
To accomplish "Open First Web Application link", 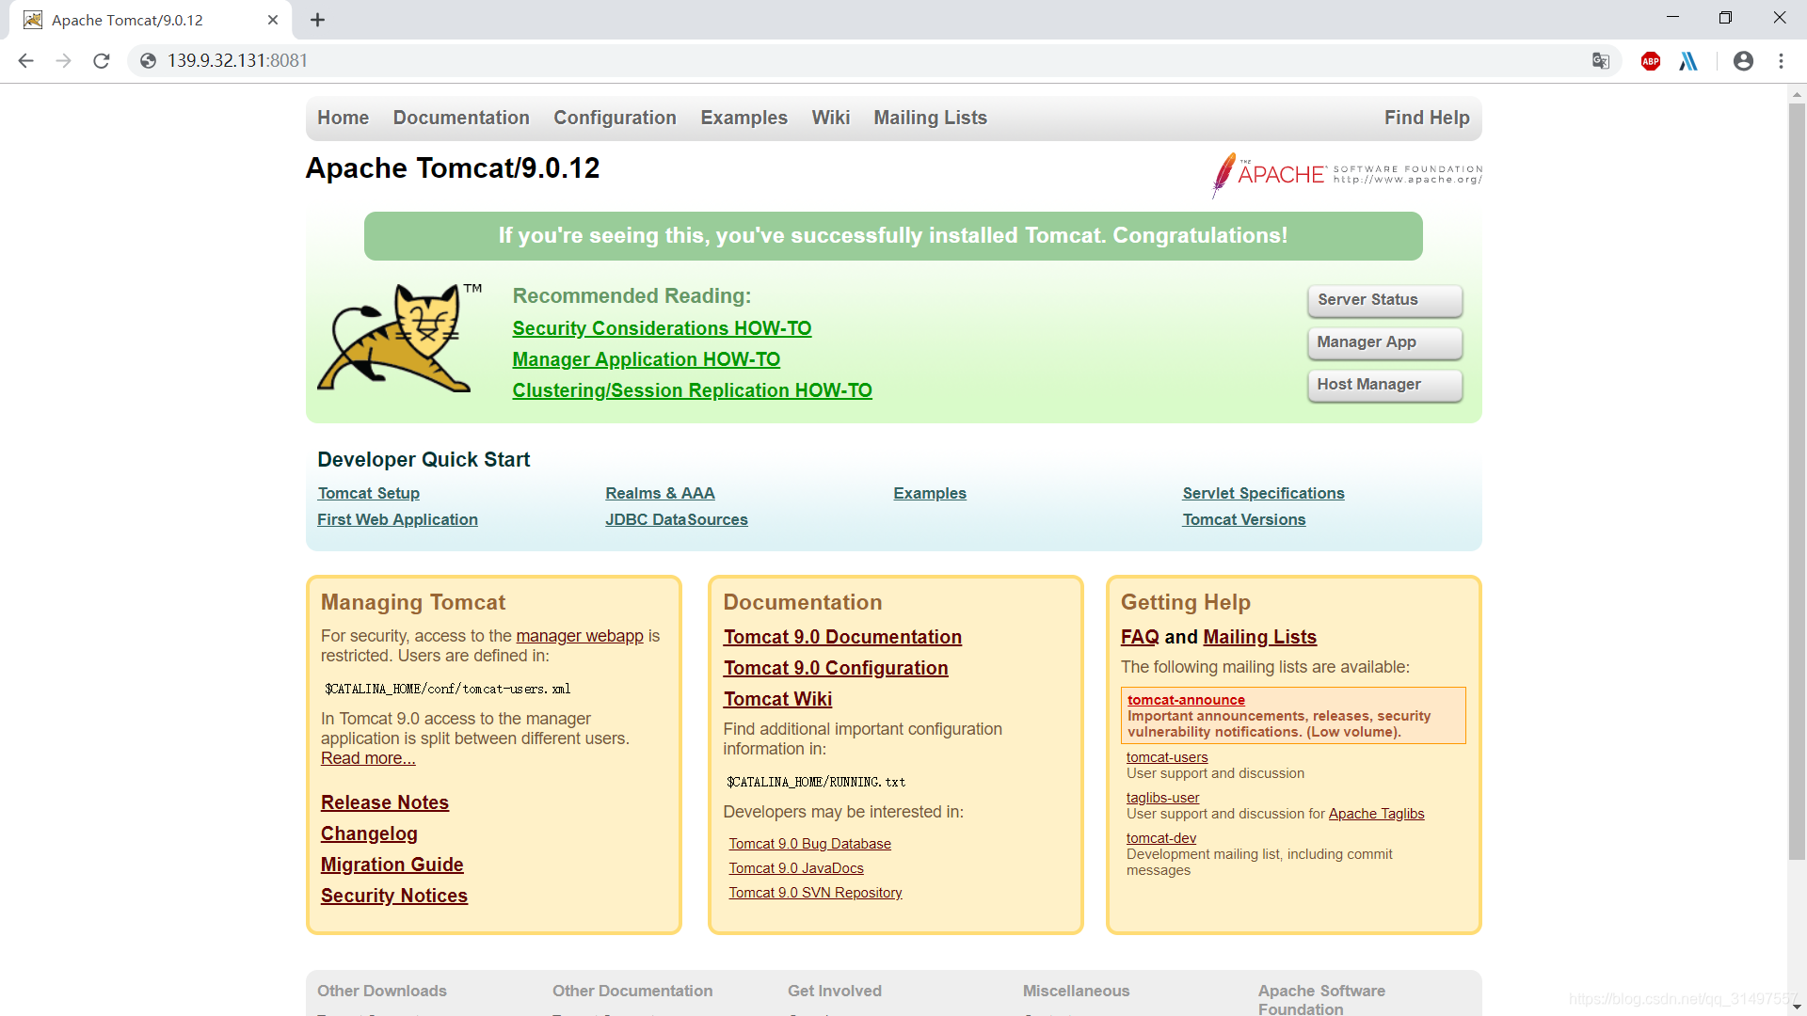I will [x=397, y=519].
